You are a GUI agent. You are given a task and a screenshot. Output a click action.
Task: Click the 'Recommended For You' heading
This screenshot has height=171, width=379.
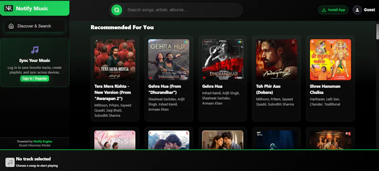tap(122, 27)
